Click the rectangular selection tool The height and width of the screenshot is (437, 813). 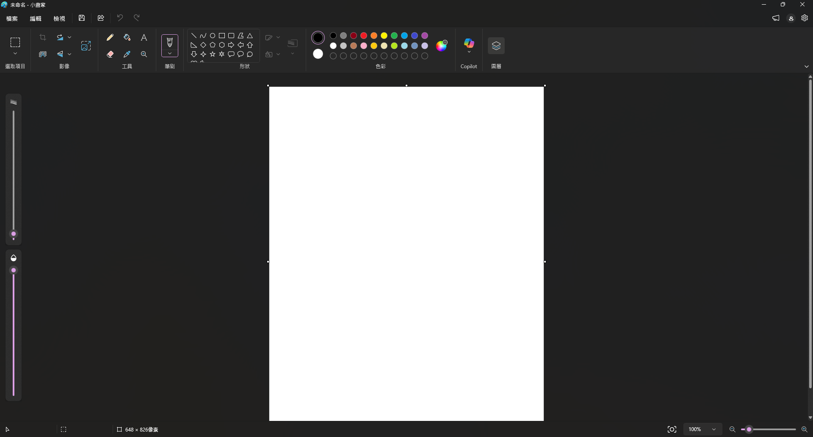tap(15, 42)
